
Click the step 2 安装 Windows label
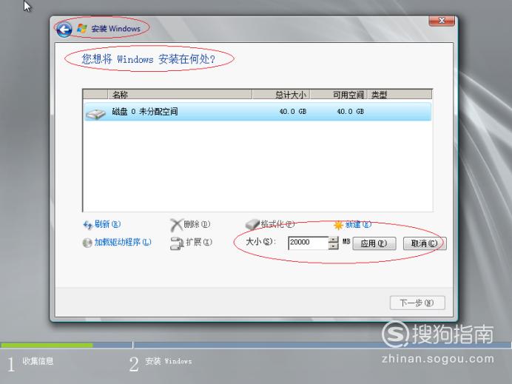pos(169,361)
